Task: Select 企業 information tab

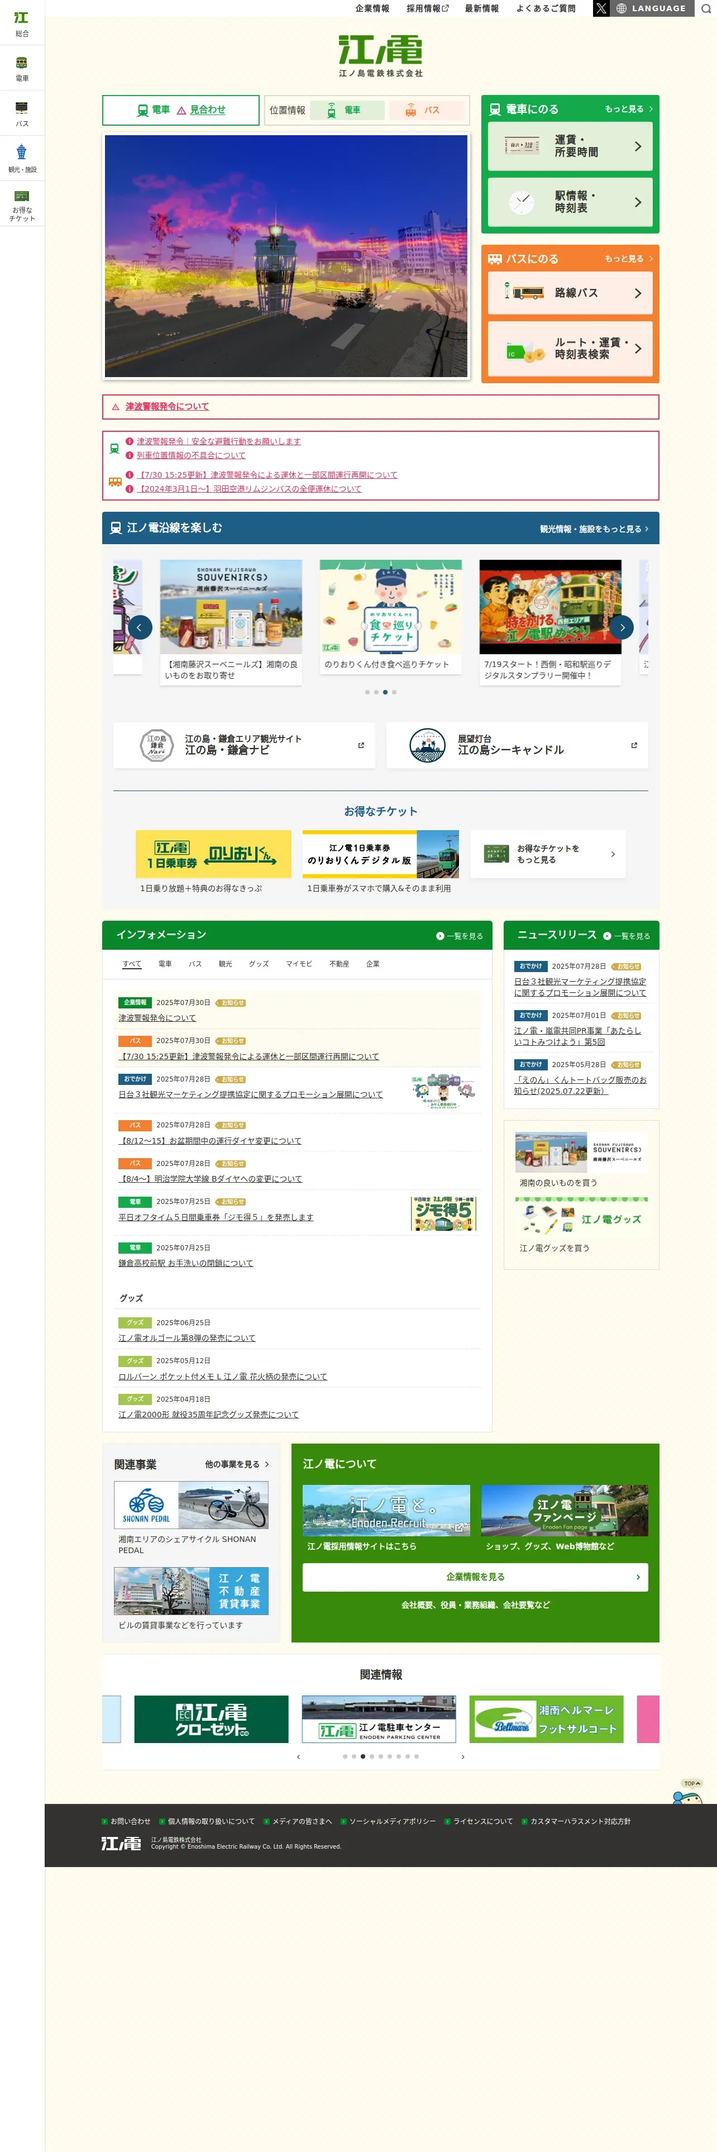Action: (x=373, y=964)
